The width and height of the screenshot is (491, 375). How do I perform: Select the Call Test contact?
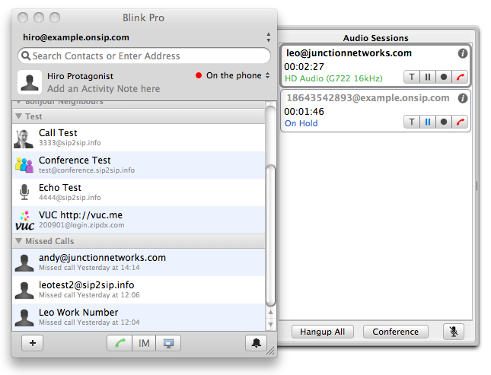click(139, 138)
